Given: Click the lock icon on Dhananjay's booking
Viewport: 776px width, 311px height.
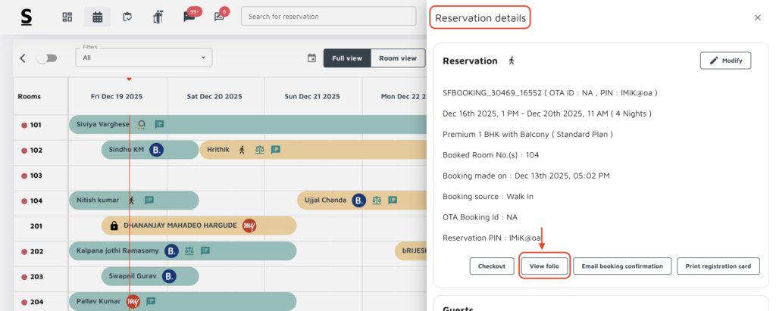Looking at the screenshot, I should click(114, 225).
